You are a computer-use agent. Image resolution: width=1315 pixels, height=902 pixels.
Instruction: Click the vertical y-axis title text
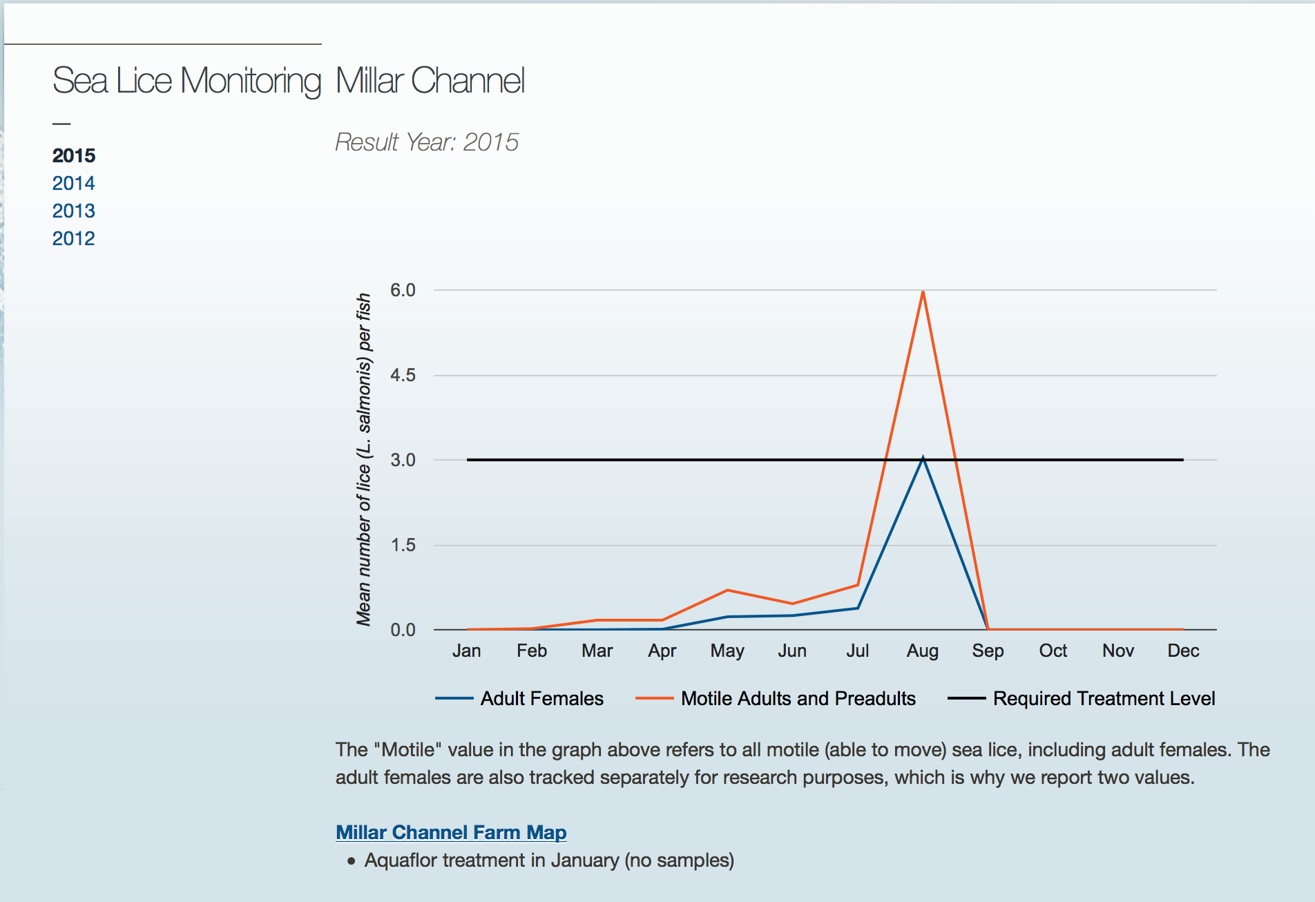pyautogui.click(x=364, y=459)
